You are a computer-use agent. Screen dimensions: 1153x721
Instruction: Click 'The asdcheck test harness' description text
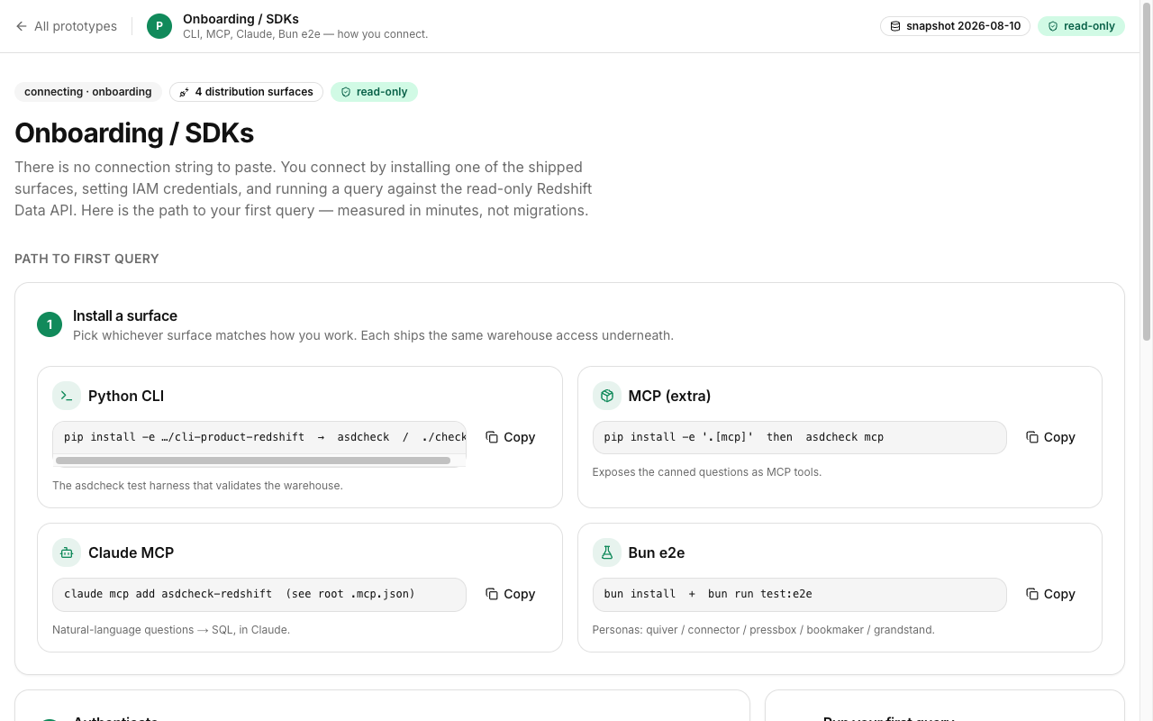tap(197, 485)
